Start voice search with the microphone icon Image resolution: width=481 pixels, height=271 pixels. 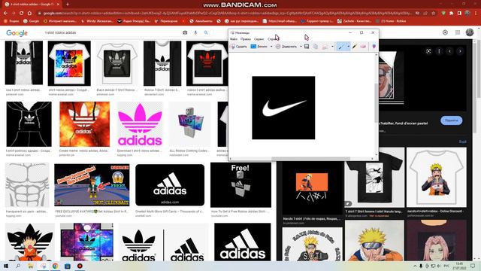coord(195,32)
